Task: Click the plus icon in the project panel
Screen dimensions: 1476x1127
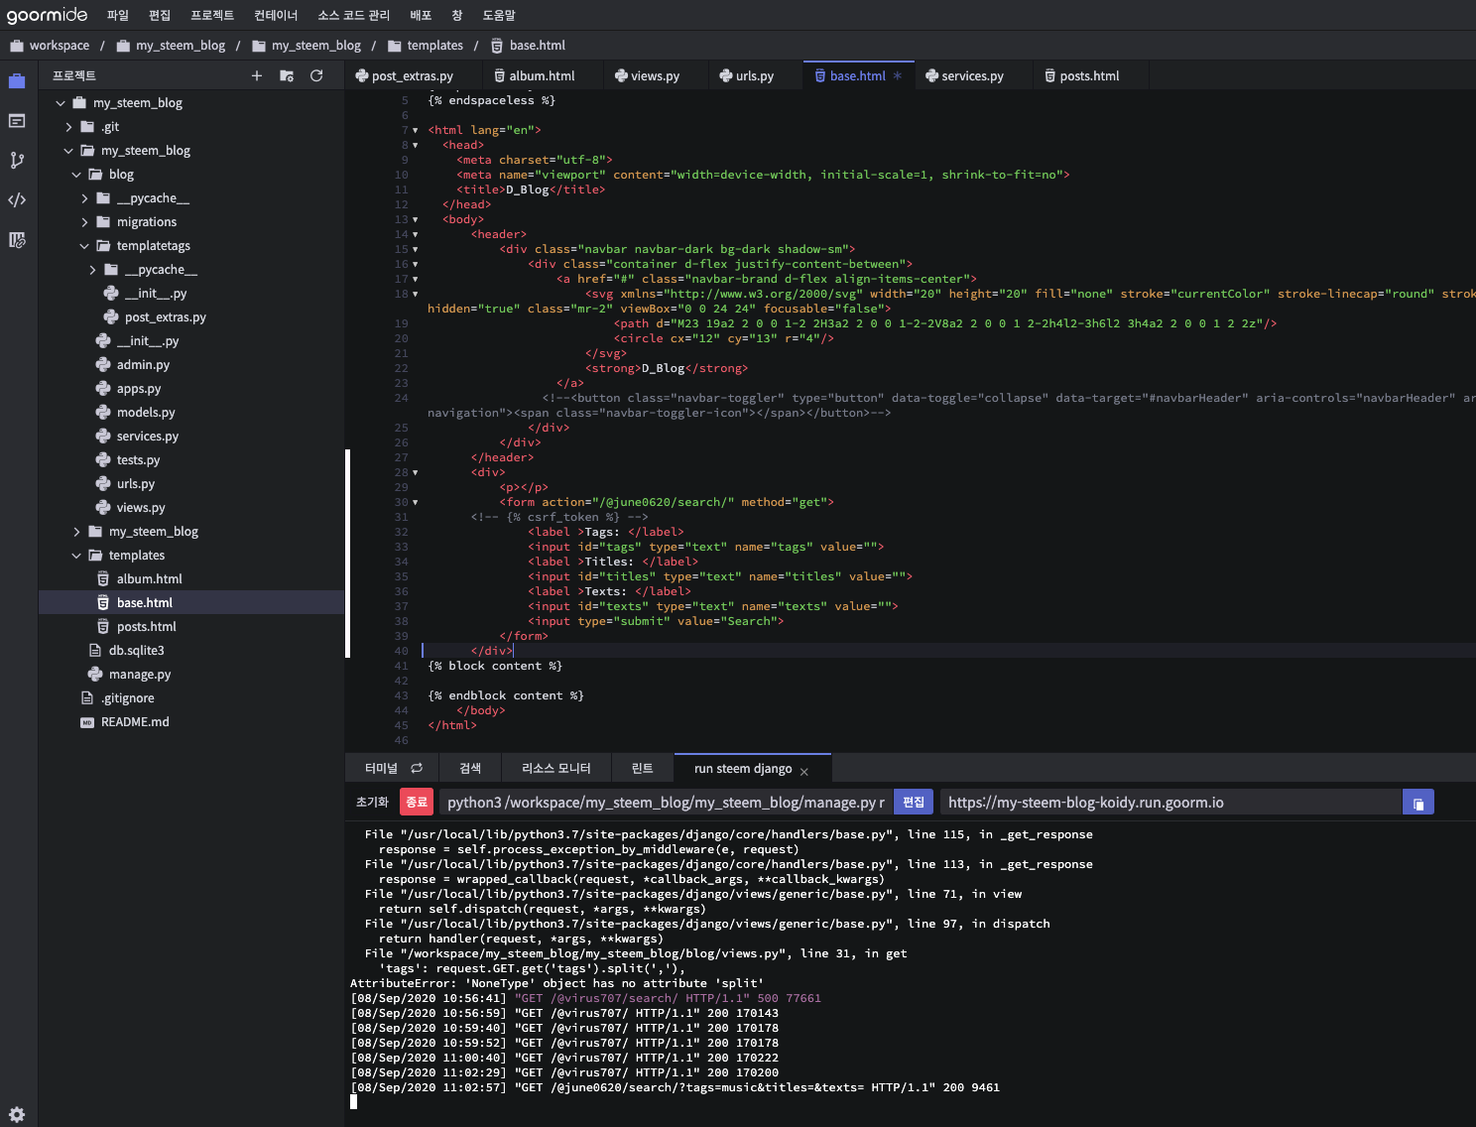Action: [x=257, y=75]
